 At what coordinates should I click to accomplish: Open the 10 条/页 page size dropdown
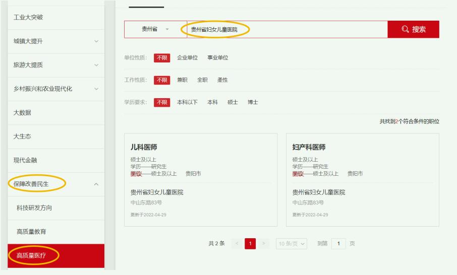click(x=292, y=244)
